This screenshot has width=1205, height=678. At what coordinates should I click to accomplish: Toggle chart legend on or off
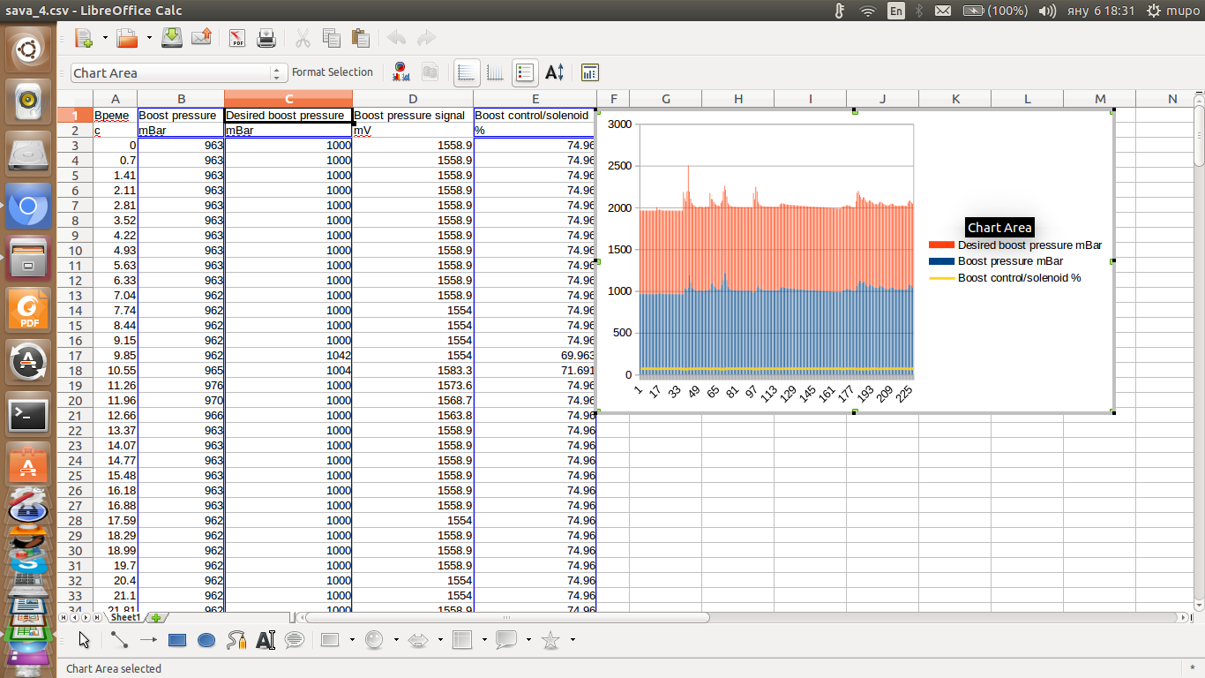tap(525, 72)
